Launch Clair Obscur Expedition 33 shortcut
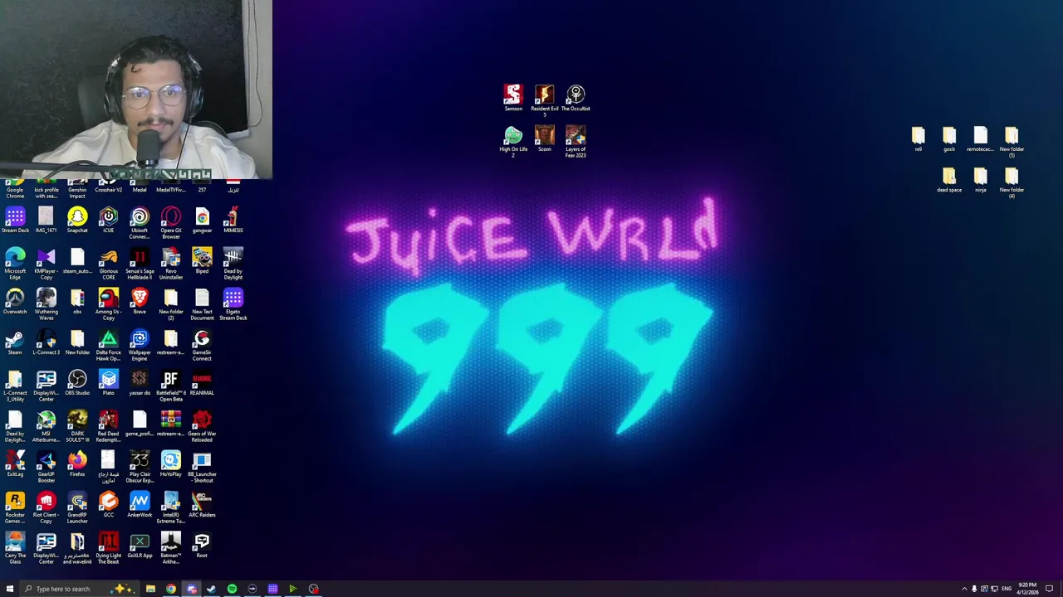Screen dimensions: 1063x597 (x=140, y=467)
